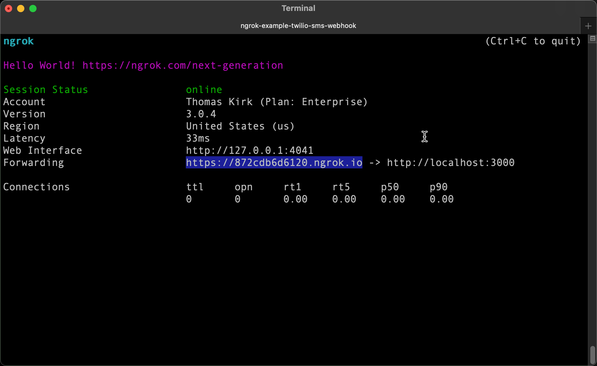Viewport: 597px width, 366px height.
Task: Click the '0.00' value under p90
Action: coord(442,199)
